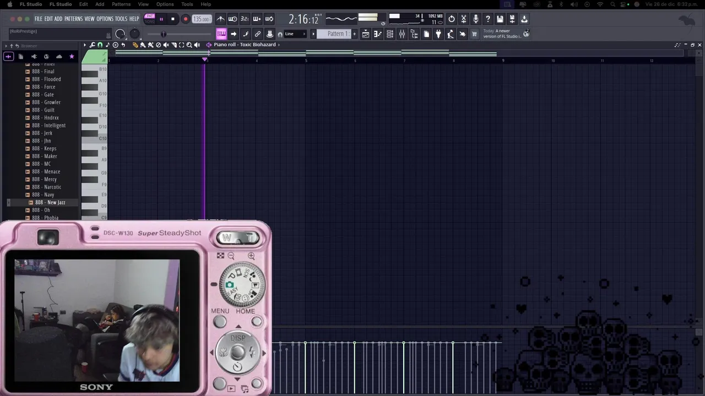Toggle the piano roll magnet snap icon
The width and height of the screenshot is (705, 396).
pyautogui.click(x=100, y=45)
